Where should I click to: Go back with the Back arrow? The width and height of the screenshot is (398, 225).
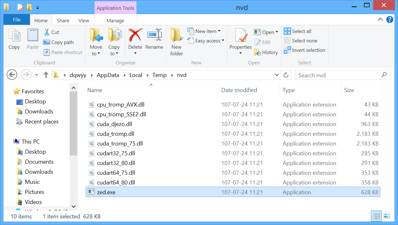pos(12,75)
